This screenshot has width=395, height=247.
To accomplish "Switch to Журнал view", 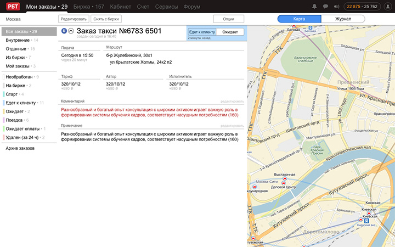I will point(343,19).
